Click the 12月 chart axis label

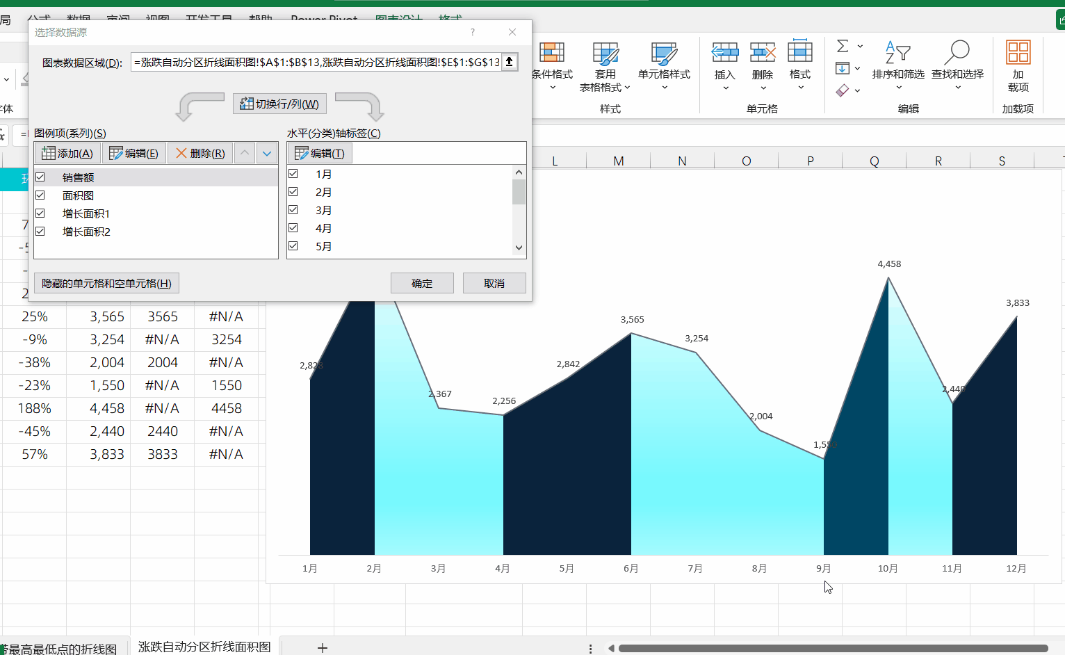click(x=1016, y=569)
